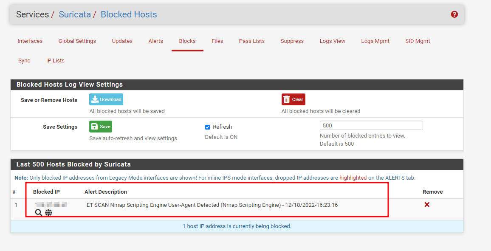The height and width of the screenshot is (251, 491).
Task: Select the Blocks tab
Action: click(x=187, y=41)
